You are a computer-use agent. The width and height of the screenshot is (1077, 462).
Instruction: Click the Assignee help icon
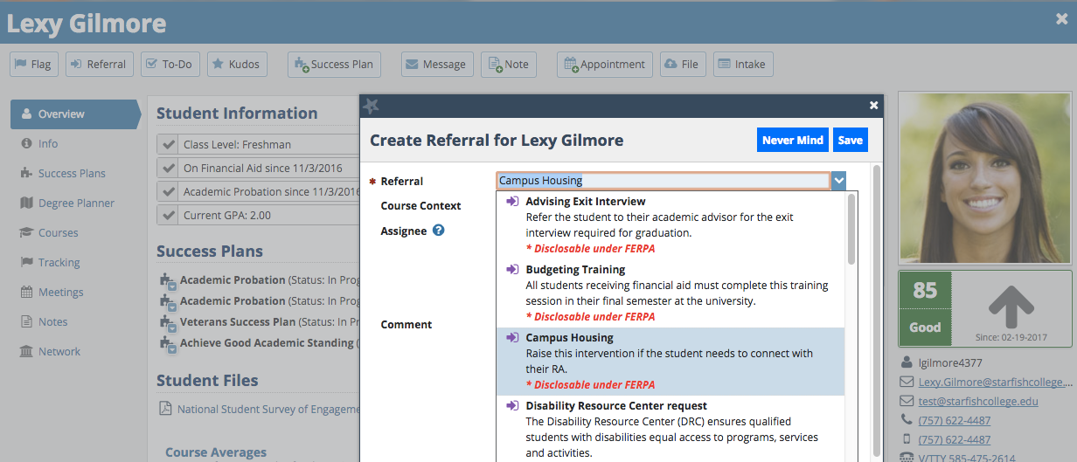click(x=439, y=231)
